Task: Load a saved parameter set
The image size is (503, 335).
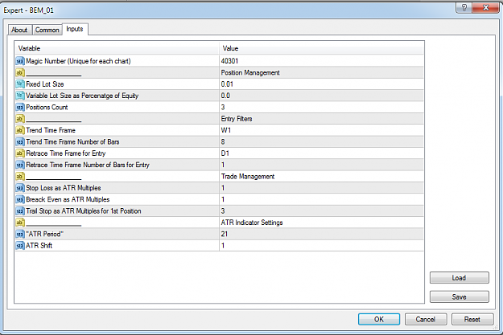Action: pos(460,278)
